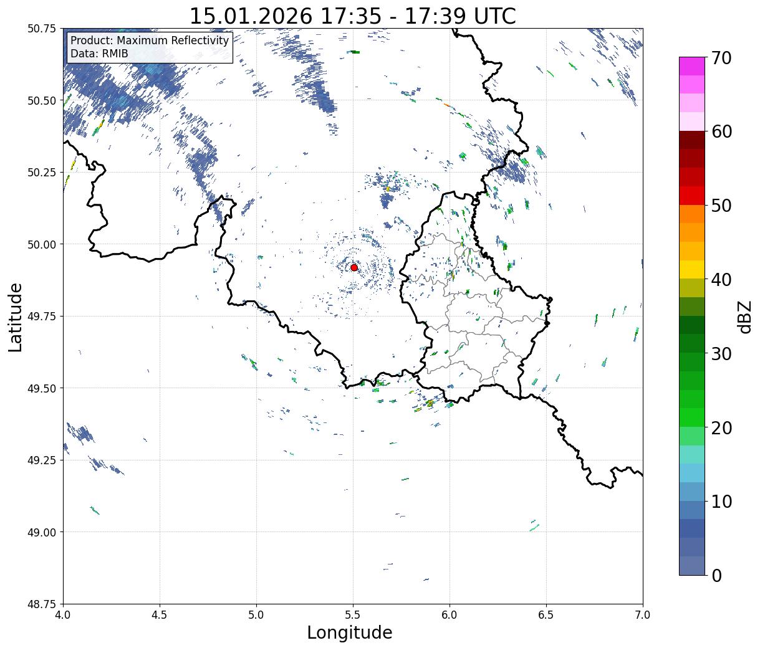Click the latitude tick label 48.75
This screenshot has width=760, height=648.
click(42, 604)
